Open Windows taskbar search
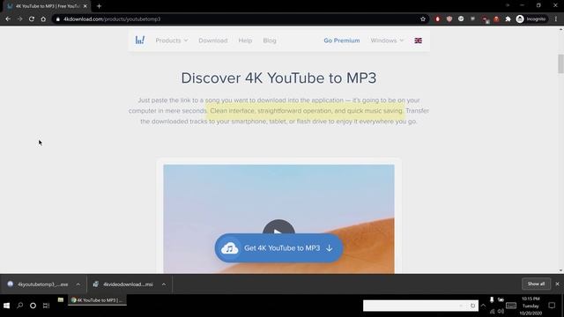564x317 pixels. (x=19, y=306)
